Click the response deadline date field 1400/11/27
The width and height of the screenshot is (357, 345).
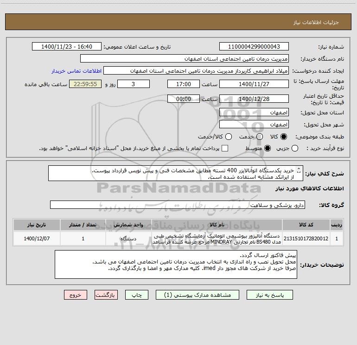click(x=254, y=84)
